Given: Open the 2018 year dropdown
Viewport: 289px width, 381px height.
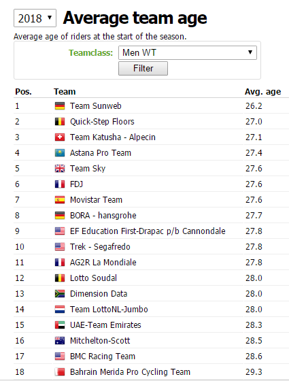Looking at the screenshot, I should point(35,18).
